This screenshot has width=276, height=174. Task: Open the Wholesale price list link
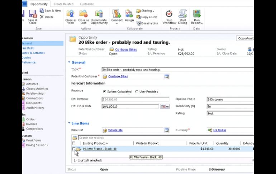click(x=115, y=130)
